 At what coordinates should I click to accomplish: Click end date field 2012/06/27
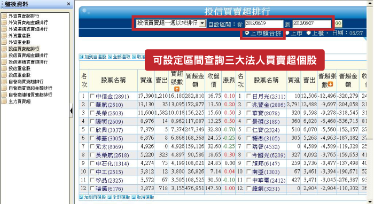pyautogui.click(x=311, y=23)
